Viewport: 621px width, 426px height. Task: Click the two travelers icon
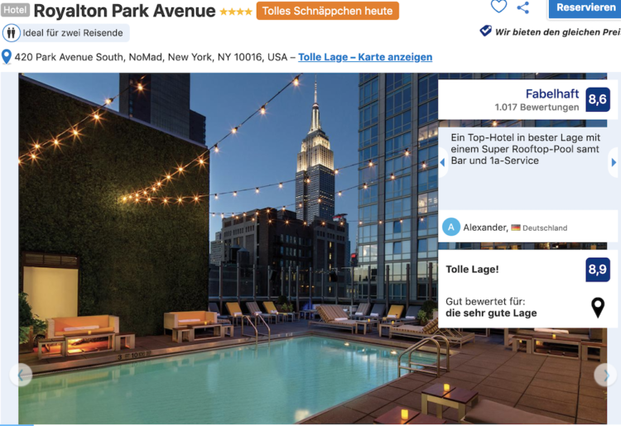[11, 33]
